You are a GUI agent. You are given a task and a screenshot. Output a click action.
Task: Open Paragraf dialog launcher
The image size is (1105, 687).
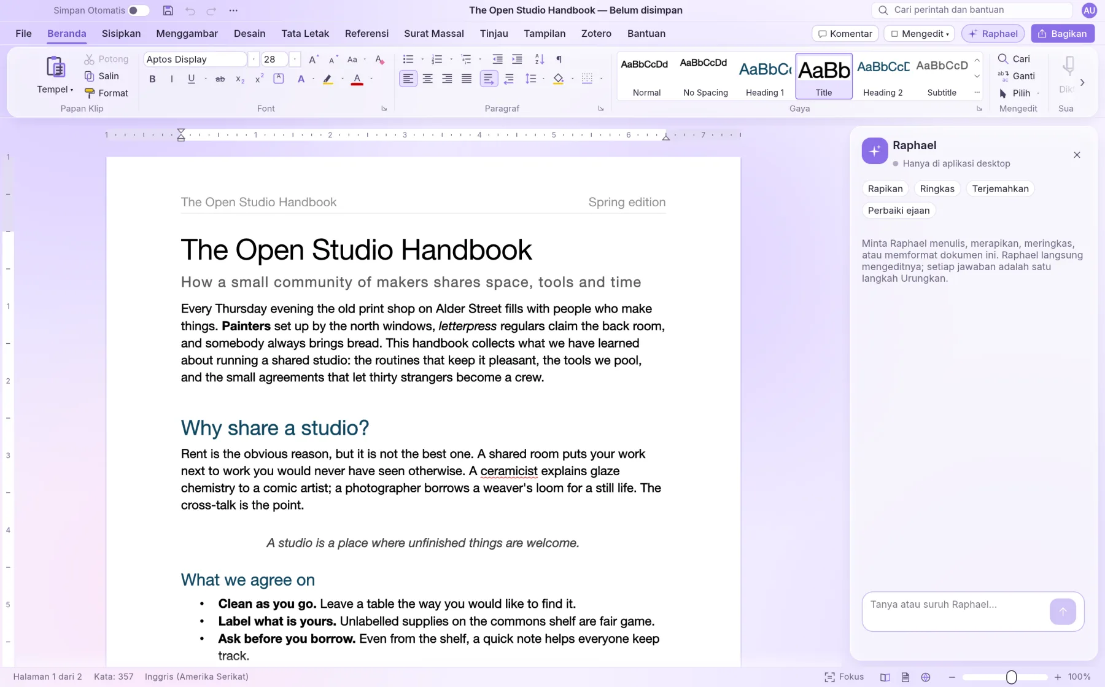601,109
